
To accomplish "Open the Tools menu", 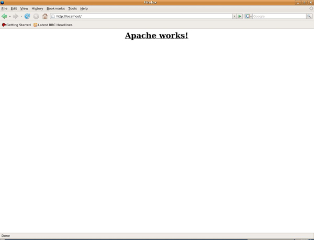I will pyautogui.click(x=73, y=8).
